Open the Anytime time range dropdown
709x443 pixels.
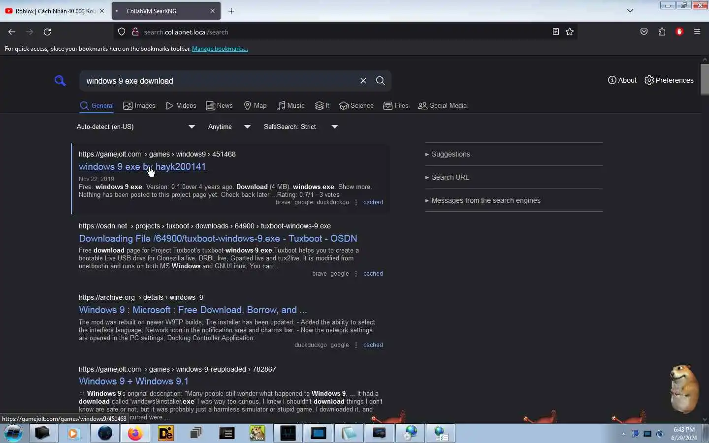coord(229,127)
